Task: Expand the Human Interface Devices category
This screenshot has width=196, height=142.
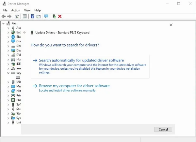Action: tap(8, 60)
